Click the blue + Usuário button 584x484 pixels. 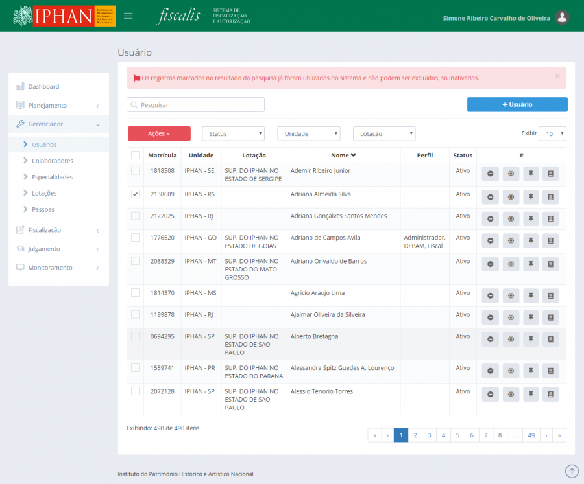pyautogui.click(x=517, y=104)
